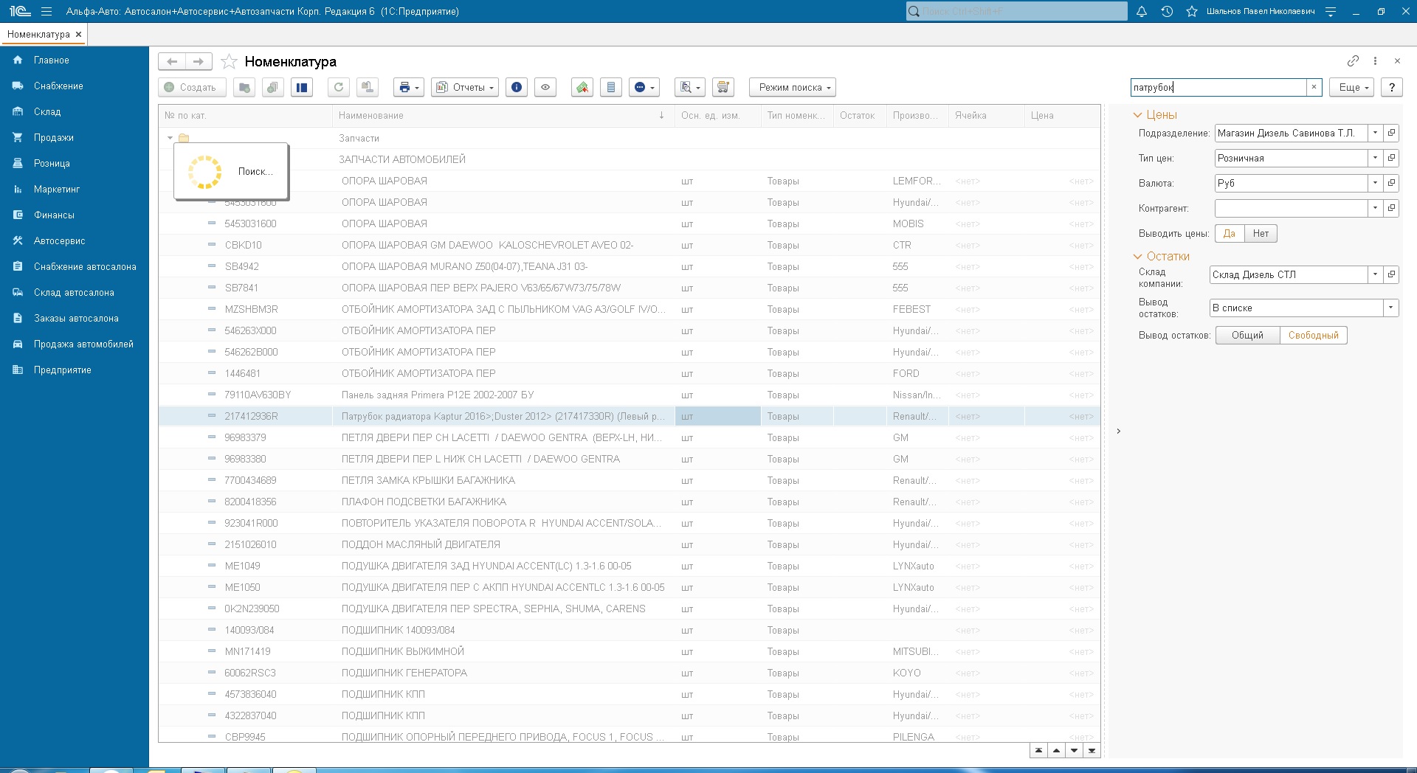1417x773 pixels.
Task: Open the Тип цен dropdown arrow
Action: [1375, 159]
